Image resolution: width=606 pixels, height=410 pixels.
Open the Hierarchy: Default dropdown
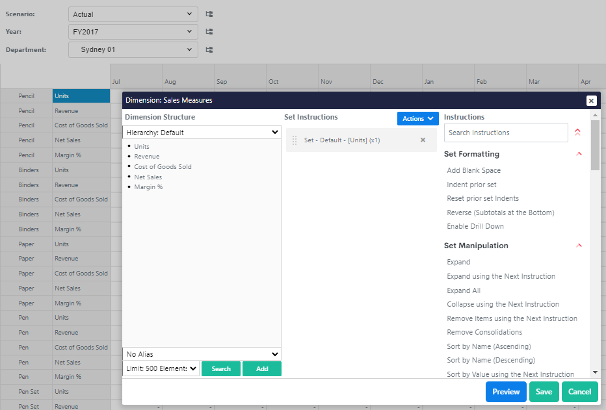click(x=202, y=133)
